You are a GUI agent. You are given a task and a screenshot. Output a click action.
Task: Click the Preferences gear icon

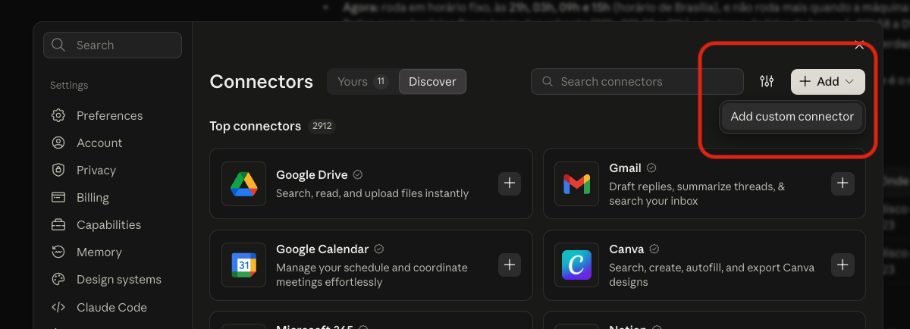coord(58,116)
